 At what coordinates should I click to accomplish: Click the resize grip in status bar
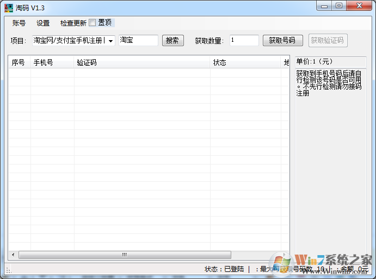(x=8, y=270)
